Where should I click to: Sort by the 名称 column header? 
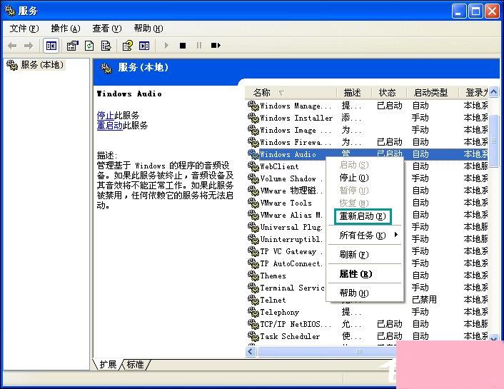(291, 93)
